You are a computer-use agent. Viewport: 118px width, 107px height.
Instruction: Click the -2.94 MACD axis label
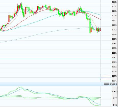coord(114,105)
